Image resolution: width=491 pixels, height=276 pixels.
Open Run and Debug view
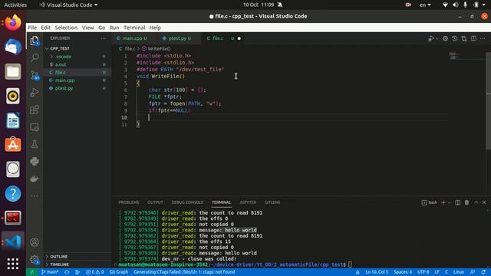tap(35, 92)
